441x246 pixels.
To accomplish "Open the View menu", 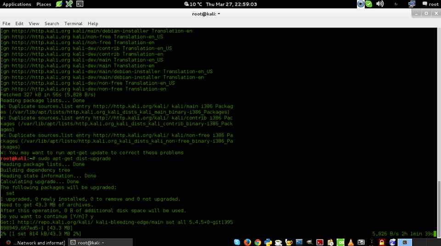I will 34,23.
